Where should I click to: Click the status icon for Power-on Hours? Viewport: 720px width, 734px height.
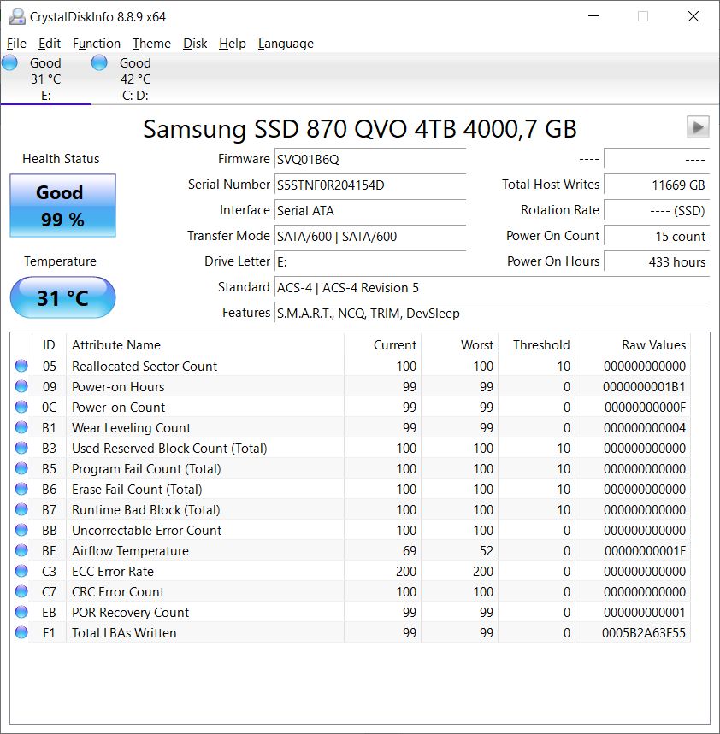(x=21, y=386)
